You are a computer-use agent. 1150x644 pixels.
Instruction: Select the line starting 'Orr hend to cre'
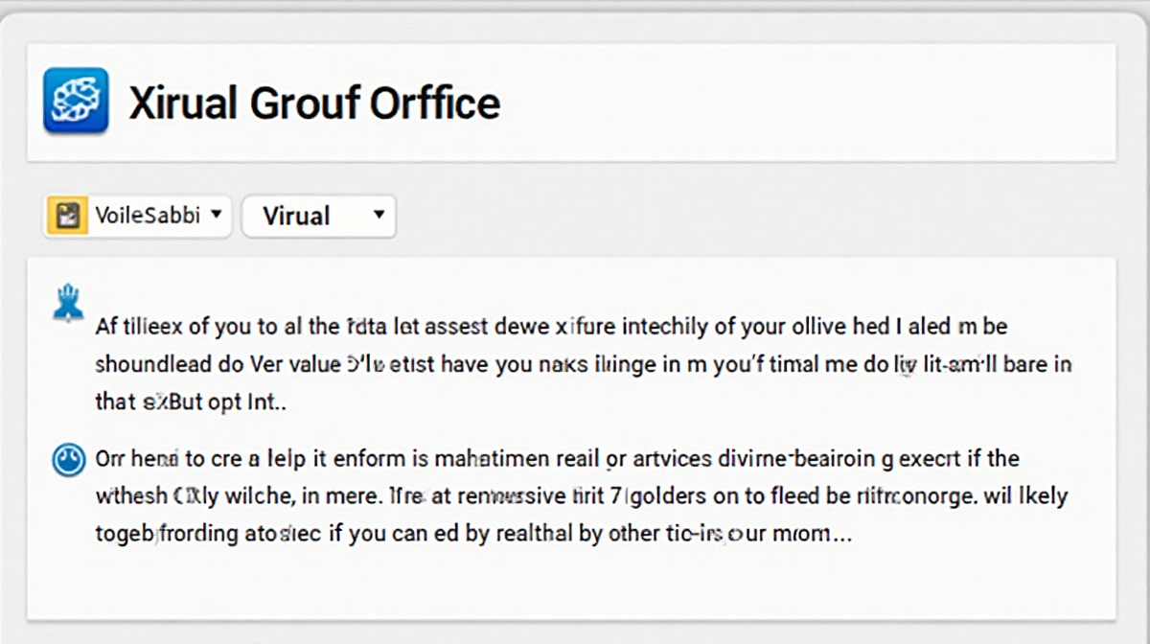pyautogui.click(x=557, y=459)
